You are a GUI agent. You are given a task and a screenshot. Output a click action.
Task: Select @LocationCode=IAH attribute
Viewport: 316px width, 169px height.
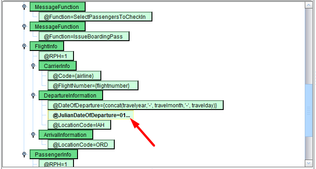pyautogui.click(x=79, y=125)
